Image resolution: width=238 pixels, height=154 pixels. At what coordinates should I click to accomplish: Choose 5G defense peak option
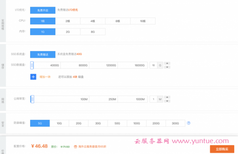click(x=40, y=123)
